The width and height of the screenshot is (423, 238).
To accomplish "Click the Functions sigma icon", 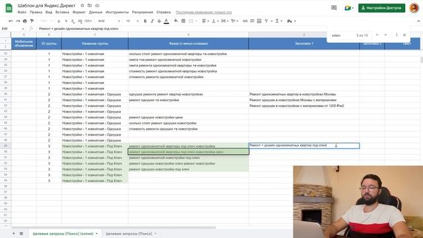I will (x=277, y=21).
